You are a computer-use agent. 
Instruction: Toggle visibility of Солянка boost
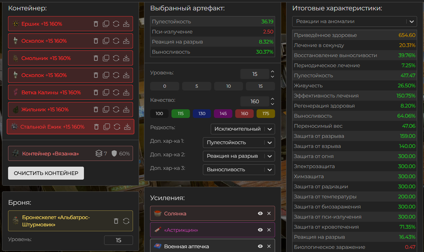(x=260, y=213)
